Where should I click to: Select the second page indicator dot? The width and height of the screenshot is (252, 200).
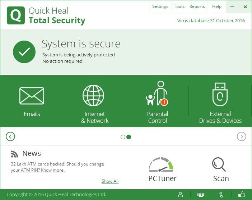coord(129,137)
